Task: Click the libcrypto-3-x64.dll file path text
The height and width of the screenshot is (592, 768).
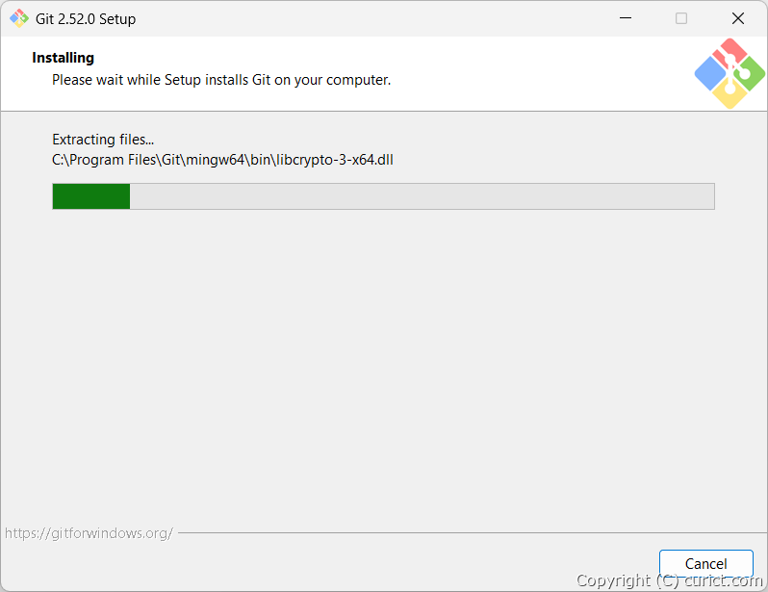Action: click(222, 160)
